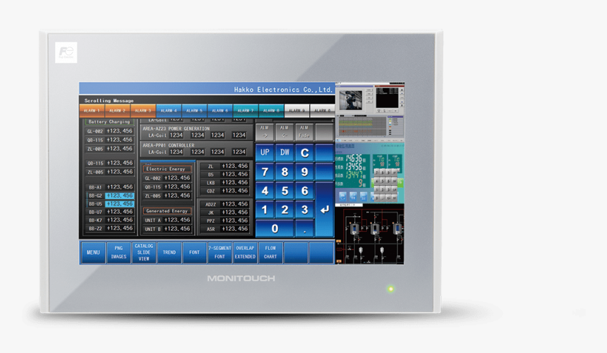Click the C clear key

point(305,152)
